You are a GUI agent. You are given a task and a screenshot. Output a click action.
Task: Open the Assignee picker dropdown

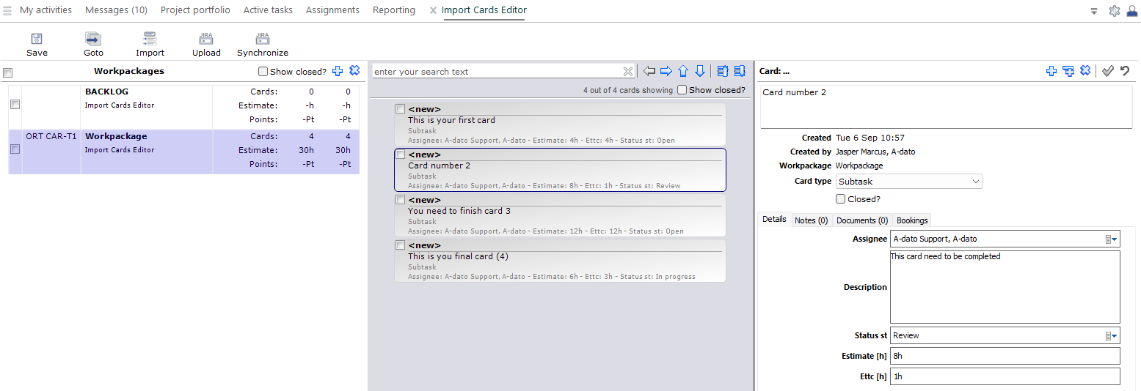[x=1113, y=239]
